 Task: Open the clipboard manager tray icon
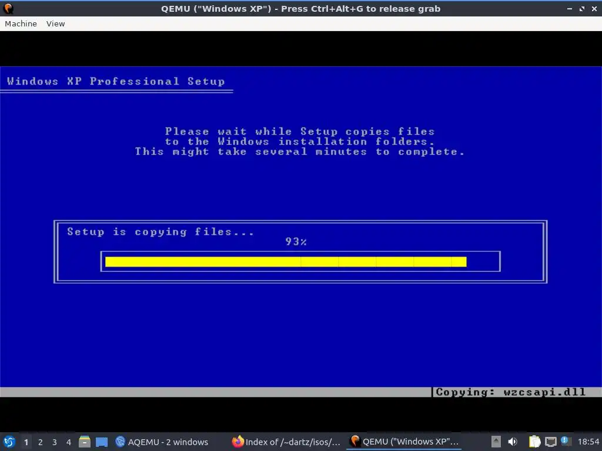tap(534, 442)
